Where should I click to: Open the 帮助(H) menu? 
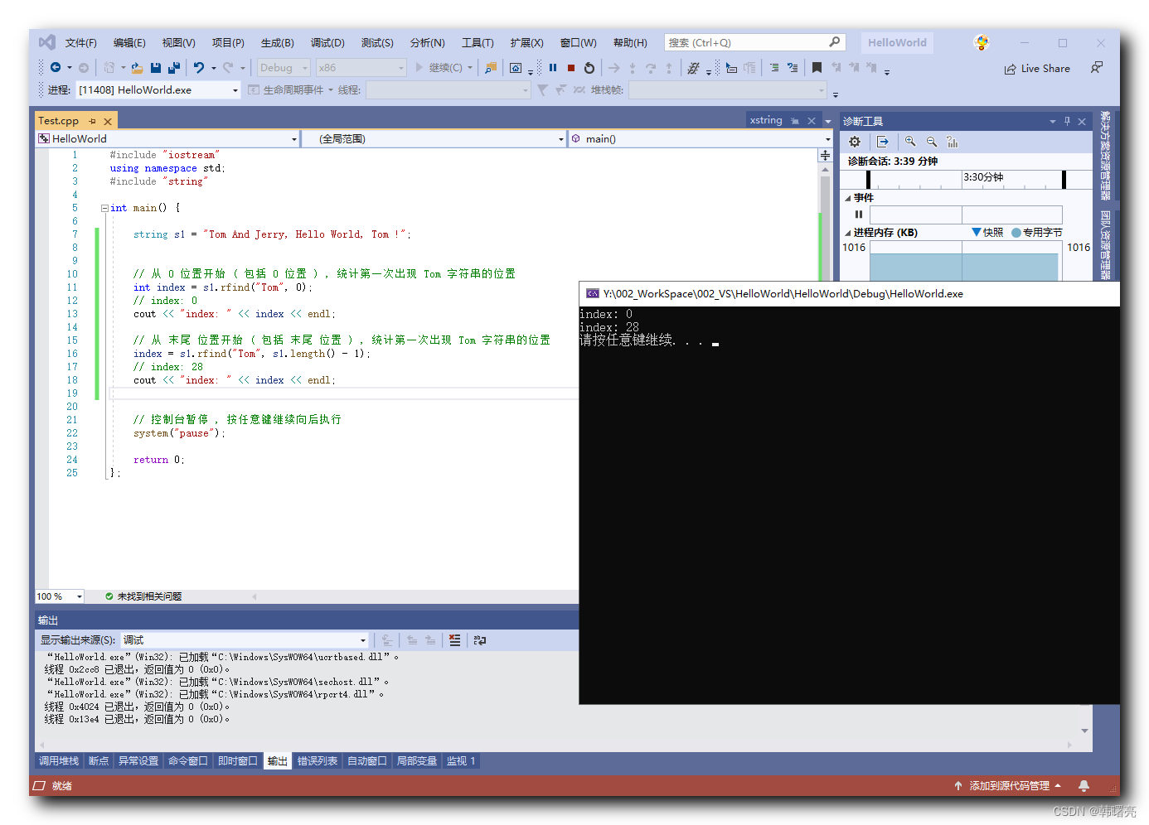point(630,43)
